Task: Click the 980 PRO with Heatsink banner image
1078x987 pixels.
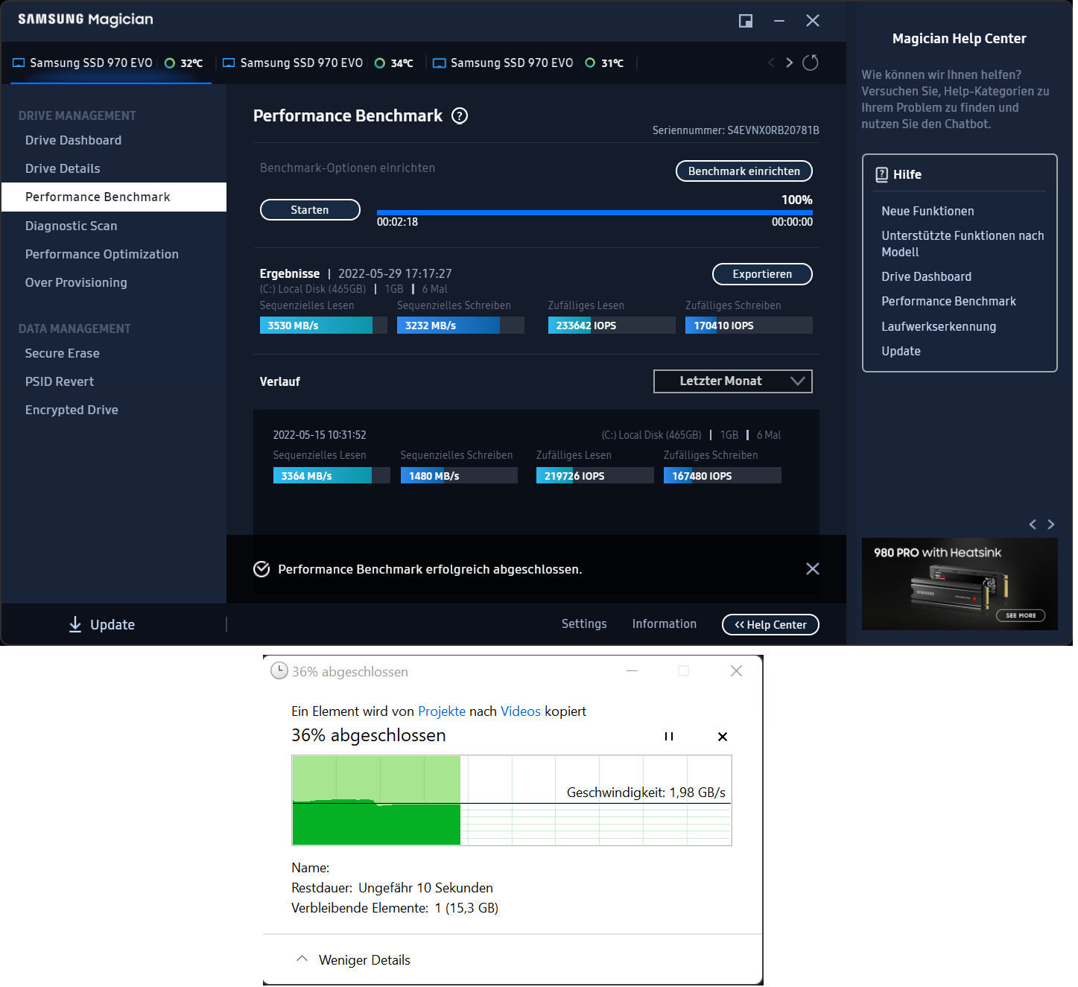Action: pos(960,584)
